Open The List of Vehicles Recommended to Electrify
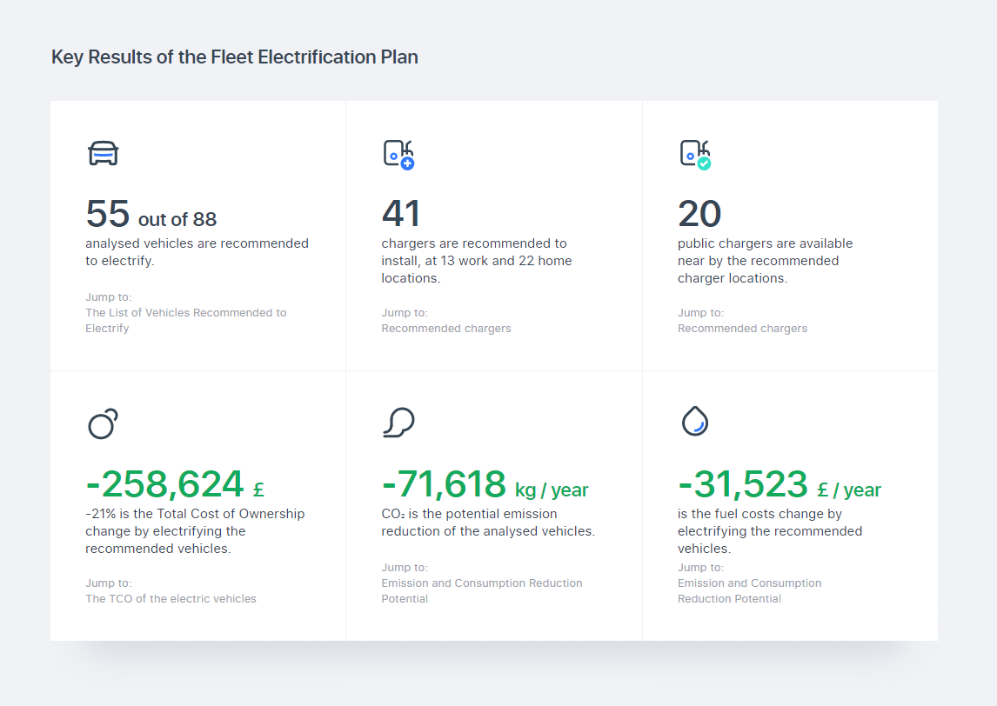The height and width of the screenshot is (706, 997). 185,320
